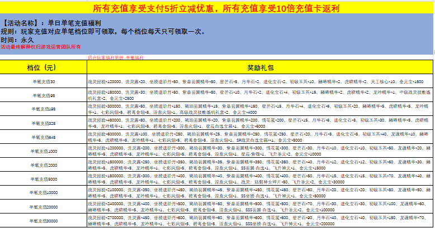Click the yellow 所有充值享受支付5折 banner
The height and width of the screenshot is (228, 435).
(x=217, y=8)
